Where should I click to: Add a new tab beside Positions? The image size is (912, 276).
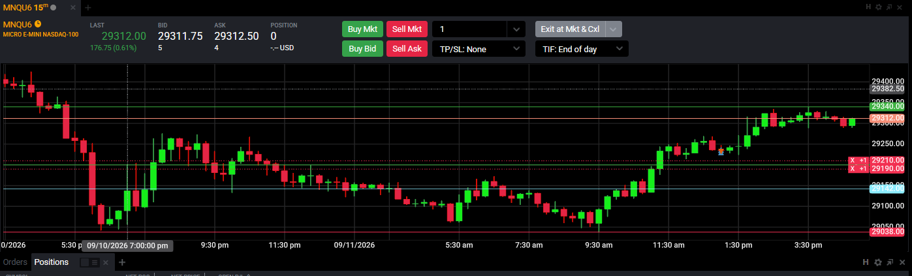click(122, 262)
